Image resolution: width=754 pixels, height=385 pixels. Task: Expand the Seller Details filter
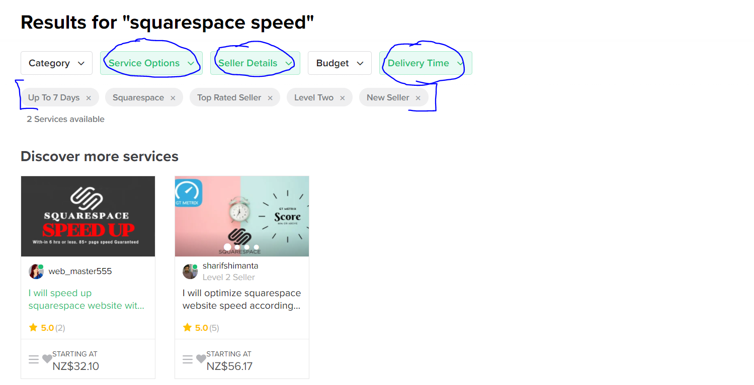click(255, 63)
